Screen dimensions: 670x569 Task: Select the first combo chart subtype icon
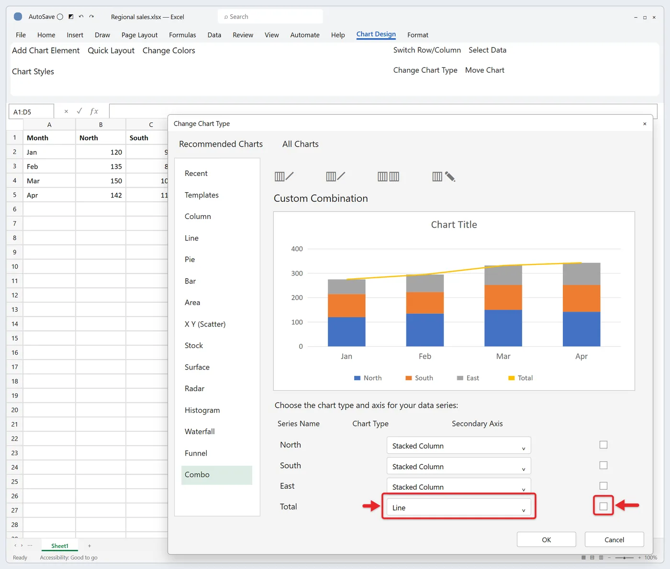point(284,176)
